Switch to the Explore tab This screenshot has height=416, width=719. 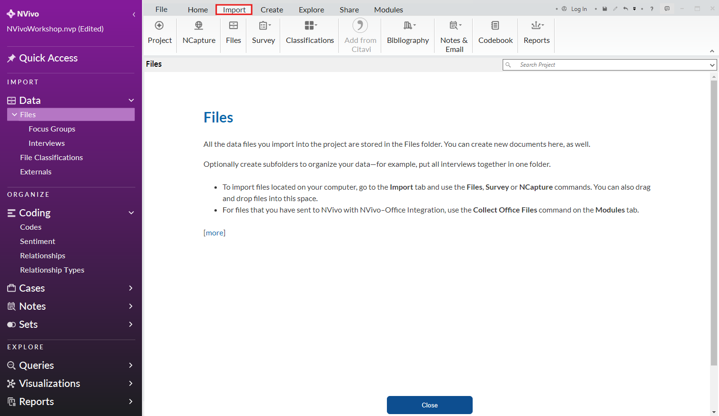(x=312, y=10)
